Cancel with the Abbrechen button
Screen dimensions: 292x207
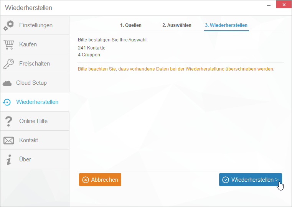point(100,180)
